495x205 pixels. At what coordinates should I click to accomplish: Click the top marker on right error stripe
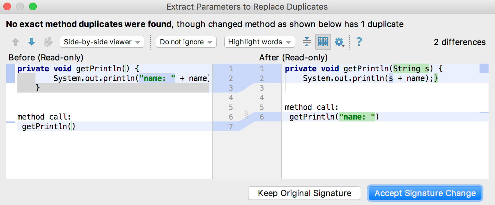click(x=484, y=69)
